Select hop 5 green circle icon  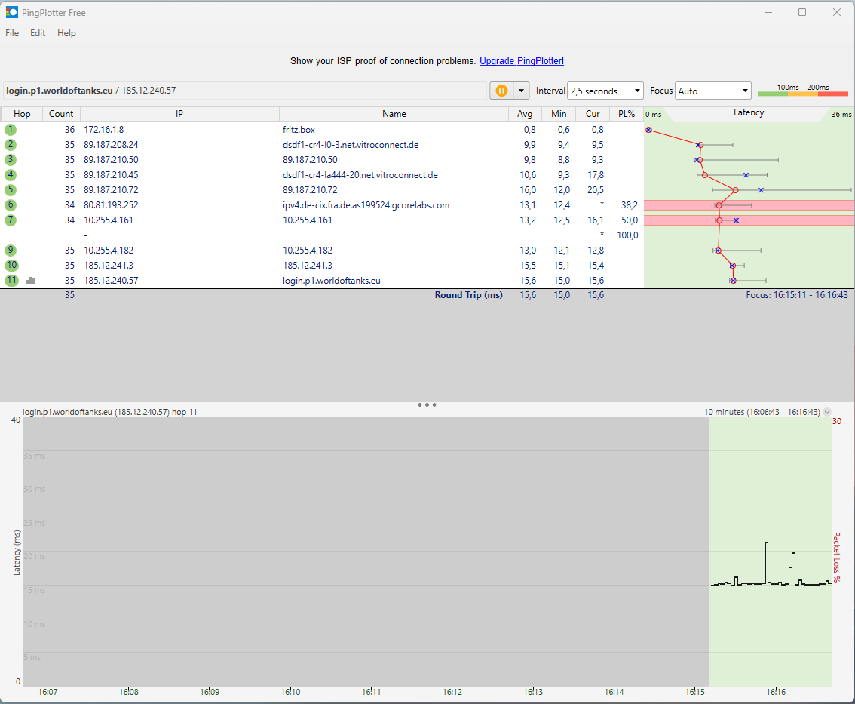11,190
